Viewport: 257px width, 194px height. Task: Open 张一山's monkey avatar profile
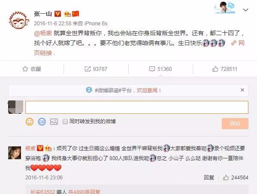(19, 20)
